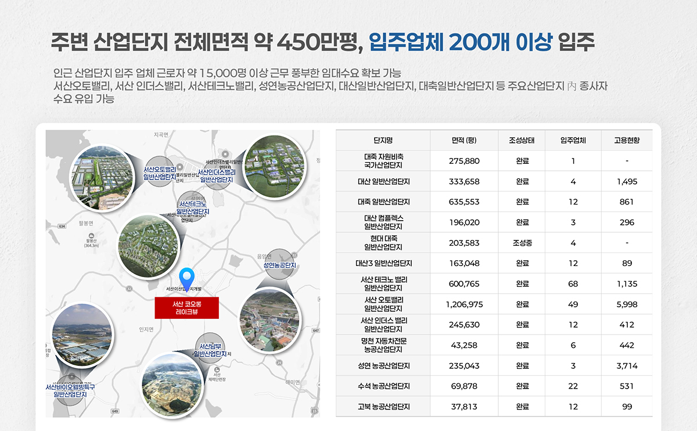
Task: Click the 서산오토밸리 일반산업단지 label bubble
Action: tap(160, 173)
